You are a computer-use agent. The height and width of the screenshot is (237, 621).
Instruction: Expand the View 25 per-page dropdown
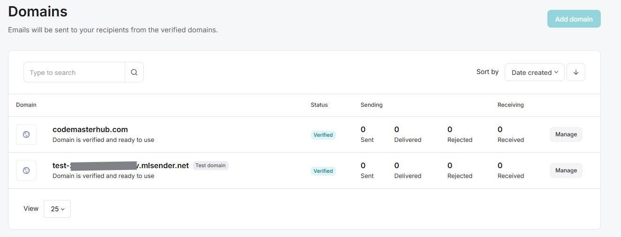[57, 209]
